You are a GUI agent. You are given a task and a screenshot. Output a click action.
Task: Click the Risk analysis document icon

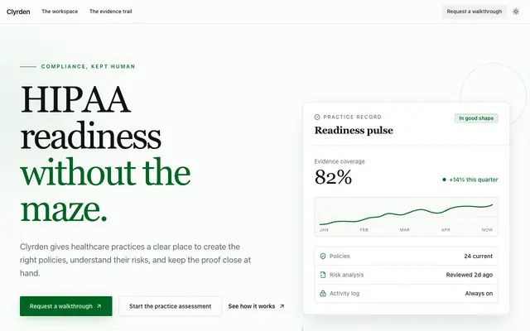pos(323,275)
